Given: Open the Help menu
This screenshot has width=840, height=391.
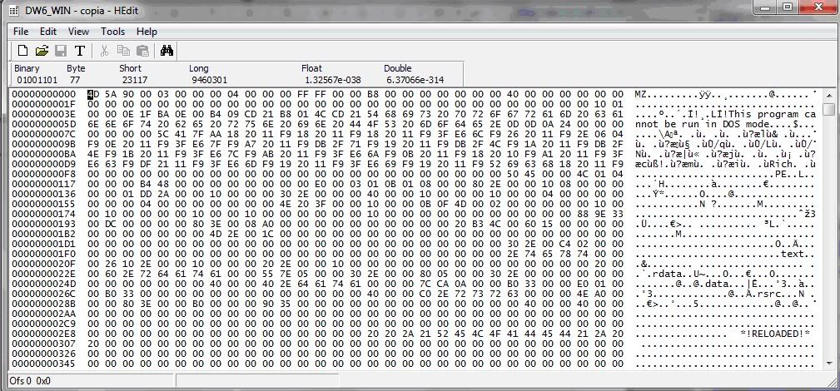Looking at the screenshot, I should pos(147,31).
